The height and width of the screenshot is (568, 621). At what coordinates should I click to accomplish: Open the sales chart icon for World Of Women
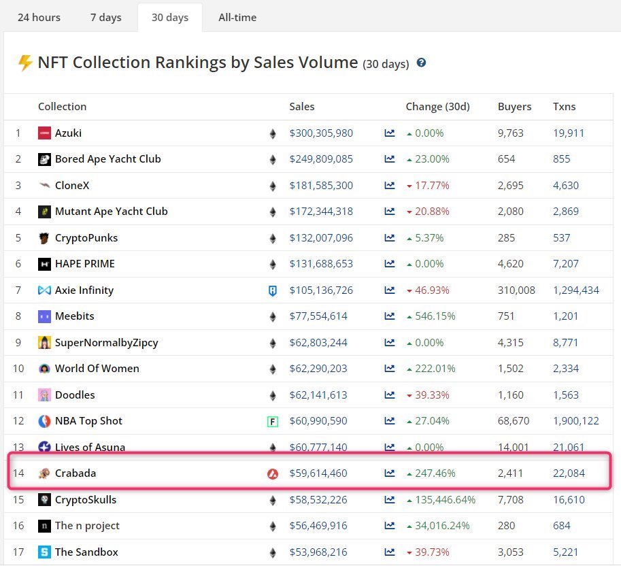[x=390, y=369]
